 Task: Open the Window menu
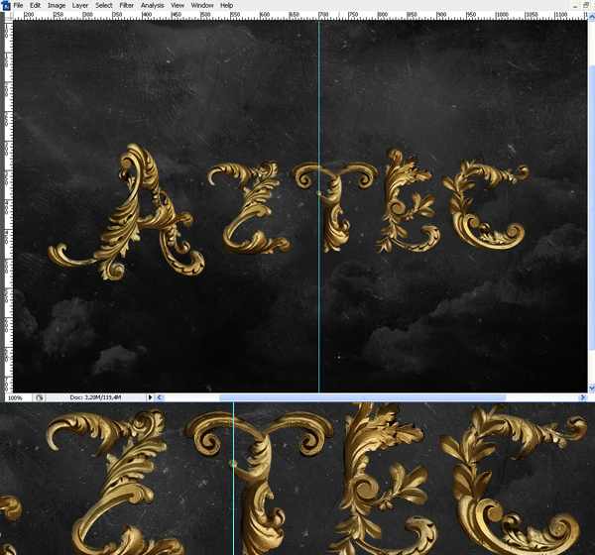click(x=201, y=5)
